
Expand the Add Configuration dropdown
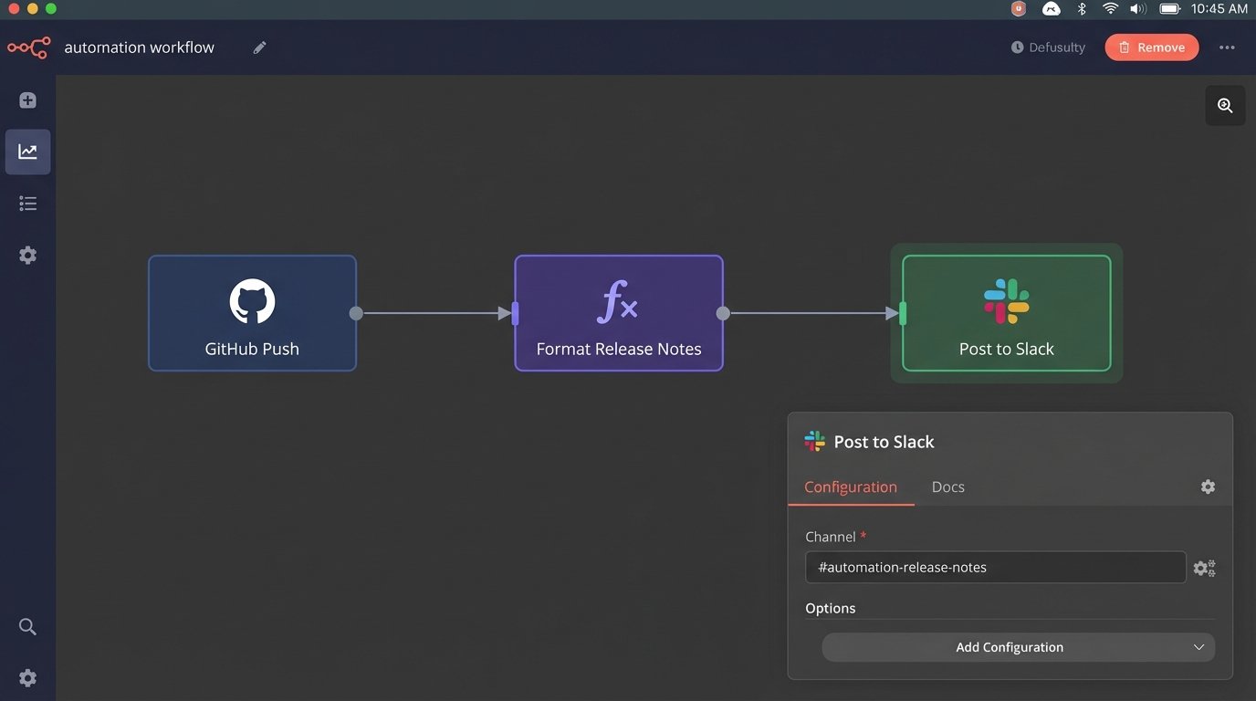1018,647
